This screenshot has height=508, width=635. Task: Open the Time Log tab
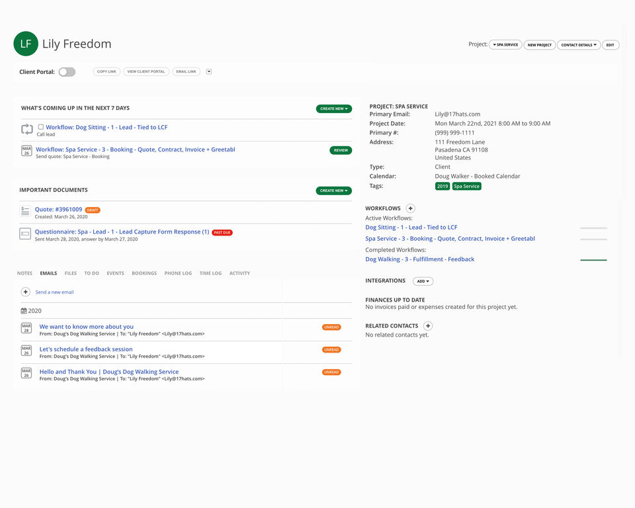point(210,273)
